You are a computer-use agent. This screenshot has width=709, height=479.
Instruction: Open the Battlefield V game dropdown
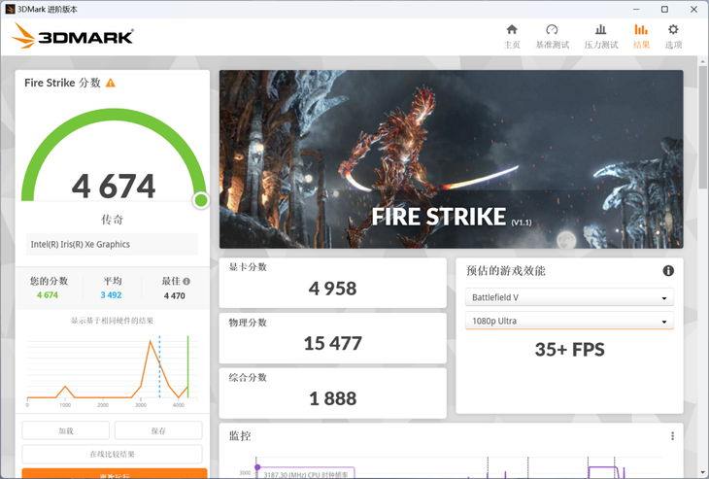click(x=569, y=297)
